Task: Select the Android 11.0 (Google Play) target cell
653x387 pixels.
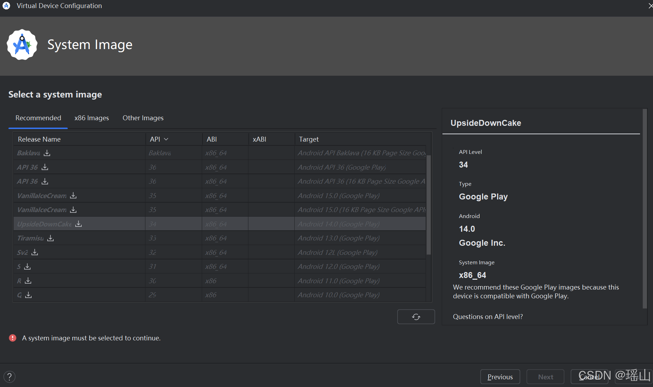Action: pyautogui.click(x=360, y=280)
